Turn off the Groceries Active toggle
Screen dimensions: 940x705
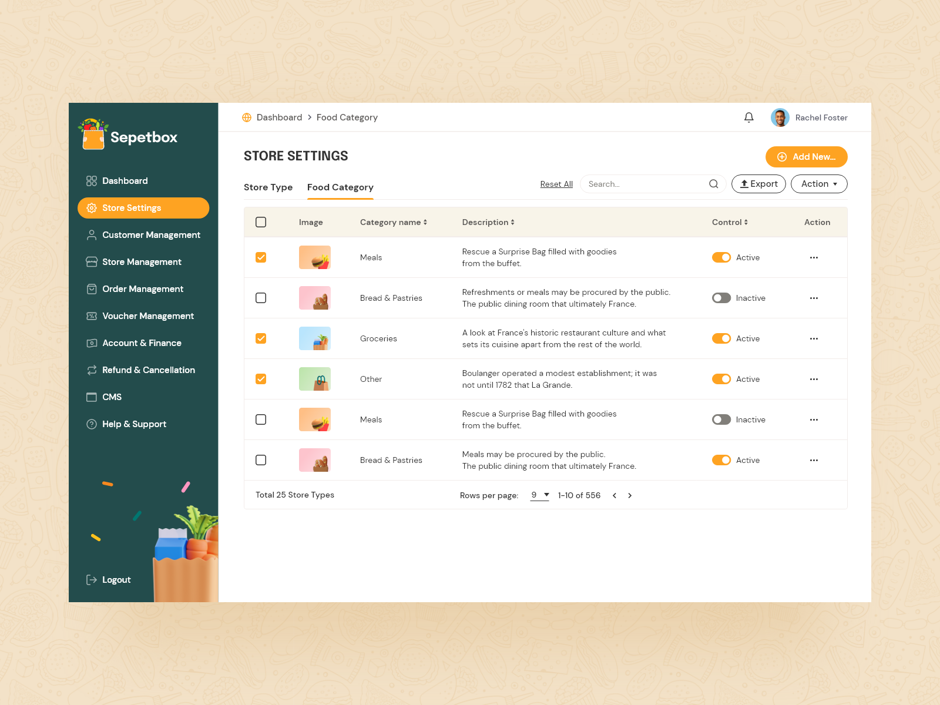[x=721, y=338]
